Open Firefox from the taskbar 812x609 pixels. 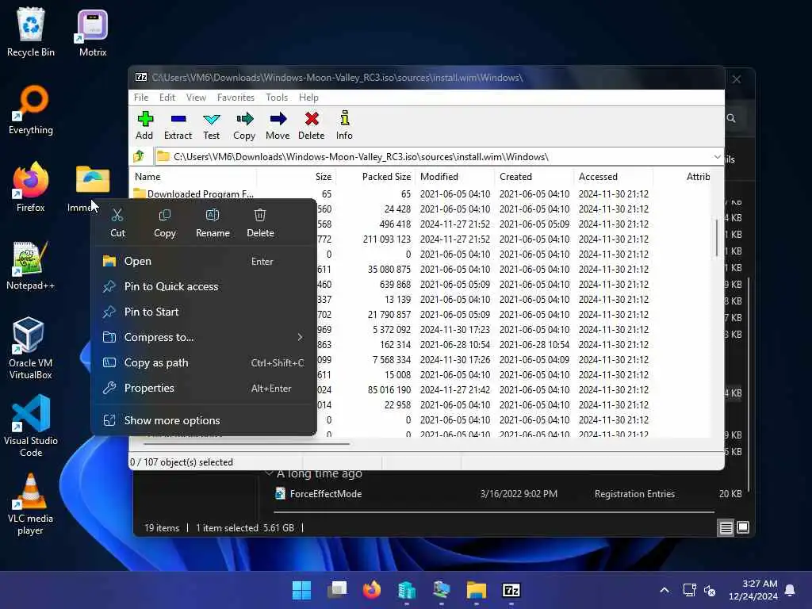point(372,590)
